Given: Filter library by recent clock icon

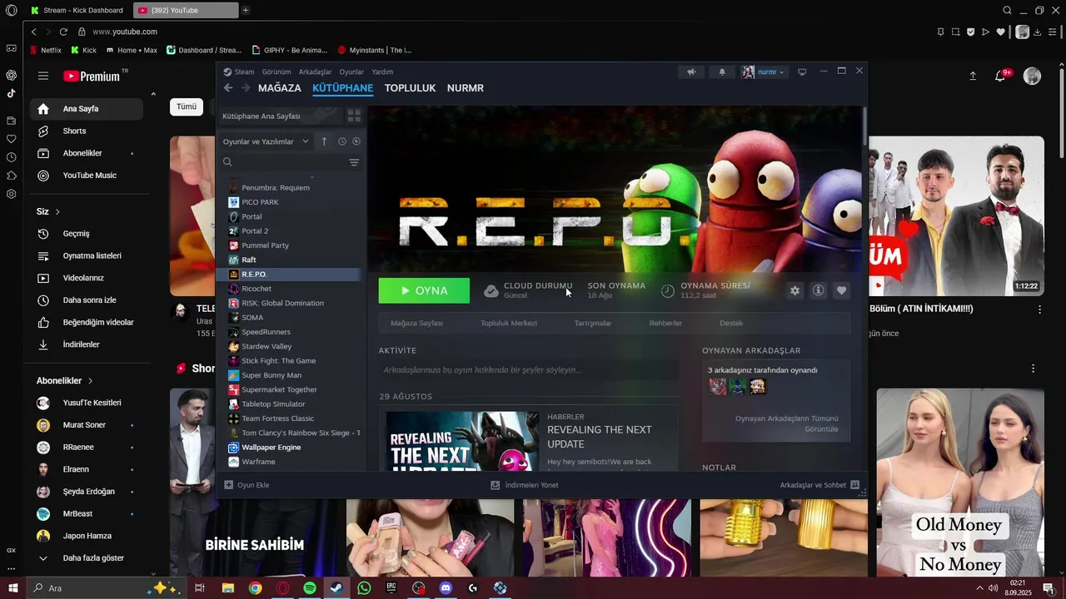Looking at the screenshot, I should tap(341, 141).
